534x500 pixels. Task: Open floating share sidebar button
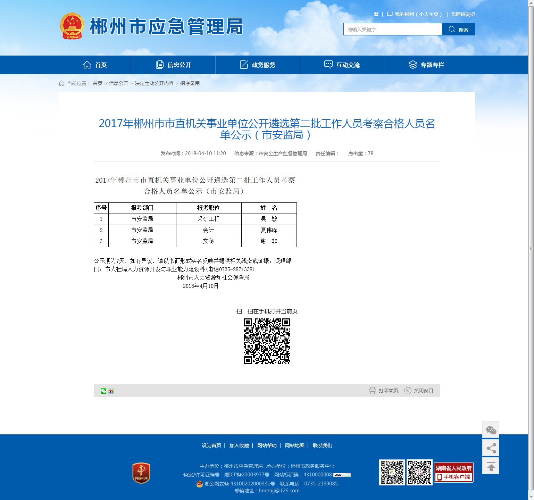(491, 448)
